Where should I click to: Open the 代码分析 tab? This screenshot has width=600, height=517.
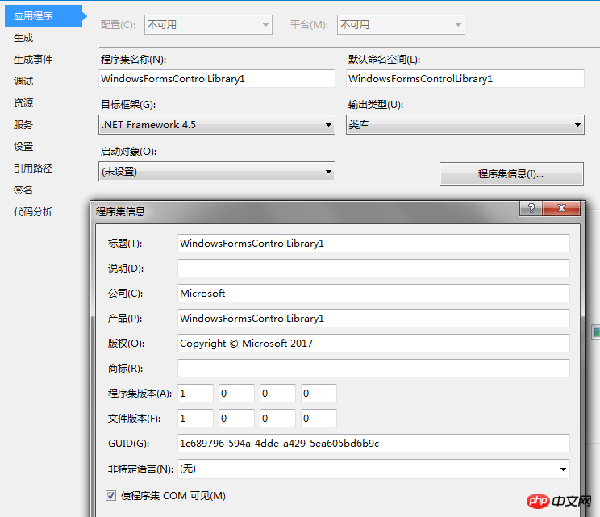(x=33, y=211)
